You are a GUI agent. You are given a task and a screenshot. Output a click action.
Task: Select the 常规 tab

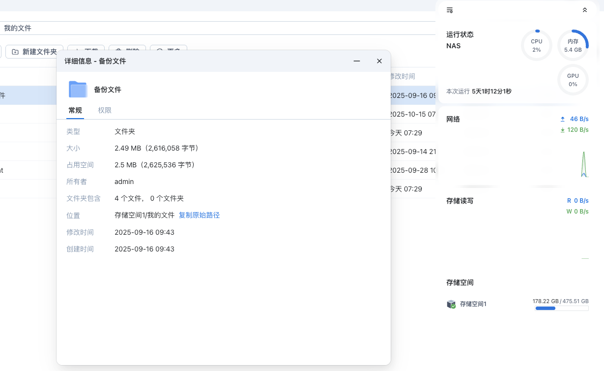(75, 110)
